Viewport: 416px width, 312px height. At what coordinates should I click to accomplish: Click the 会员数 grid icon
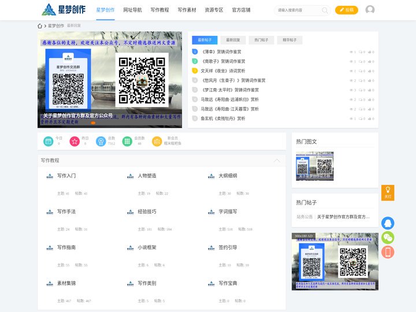[127, 142]
